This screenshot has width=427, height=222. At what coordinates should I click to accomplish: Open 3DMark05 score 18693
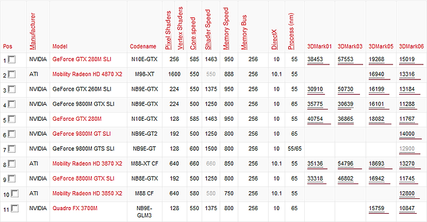point(377,164)
